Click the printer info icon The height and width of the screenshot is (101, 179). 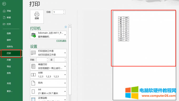tap(66, 27)
